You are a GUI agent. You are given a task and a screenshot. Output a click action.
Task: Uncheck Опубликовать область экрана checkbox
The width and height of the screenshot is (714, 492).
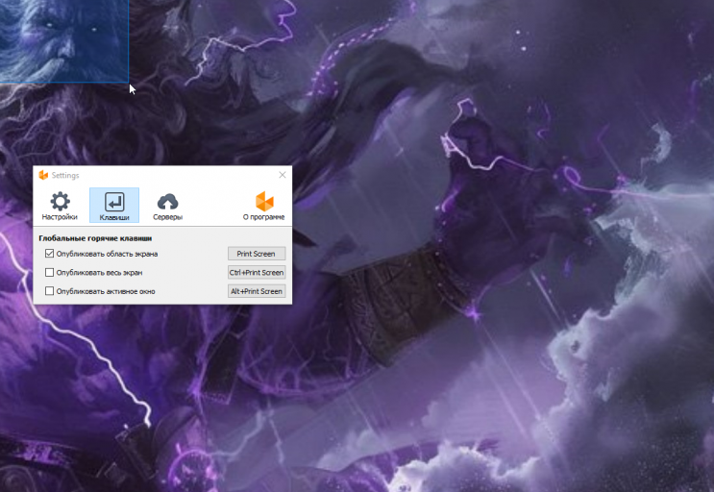click(50, 254)
